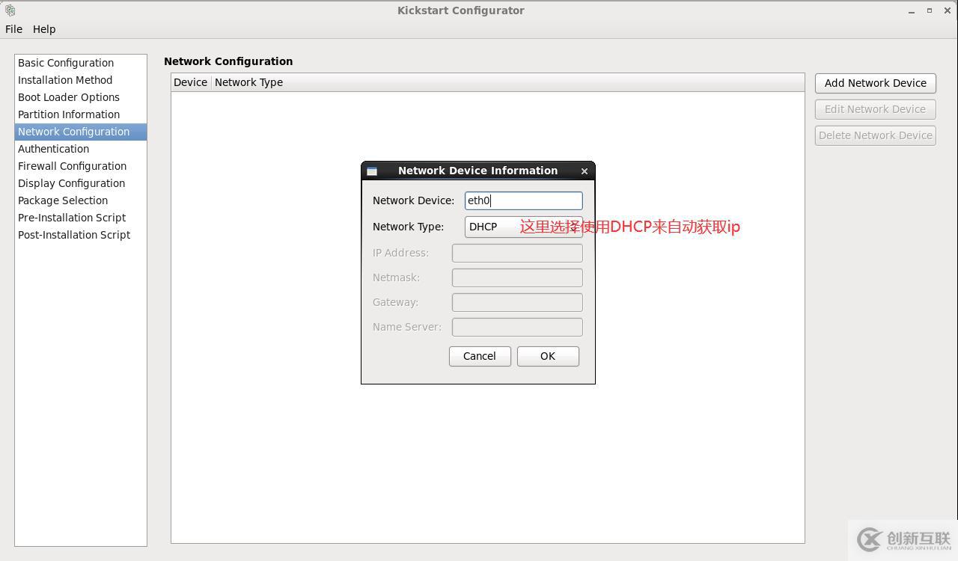Focus the Network Device text field
Image resolution: width=958 pixels, height=561 pixels.
coord(524,200)
